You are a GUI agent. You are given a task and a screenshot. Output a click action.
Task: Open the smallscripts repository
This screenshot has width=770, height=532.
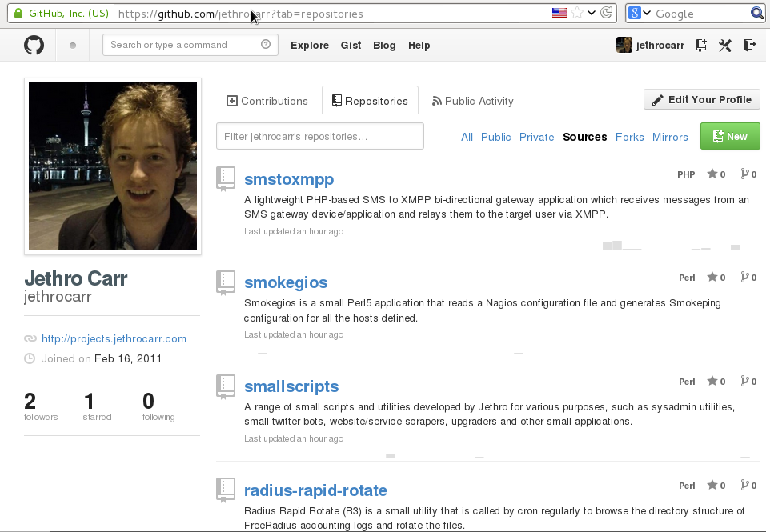pos(291,386)
